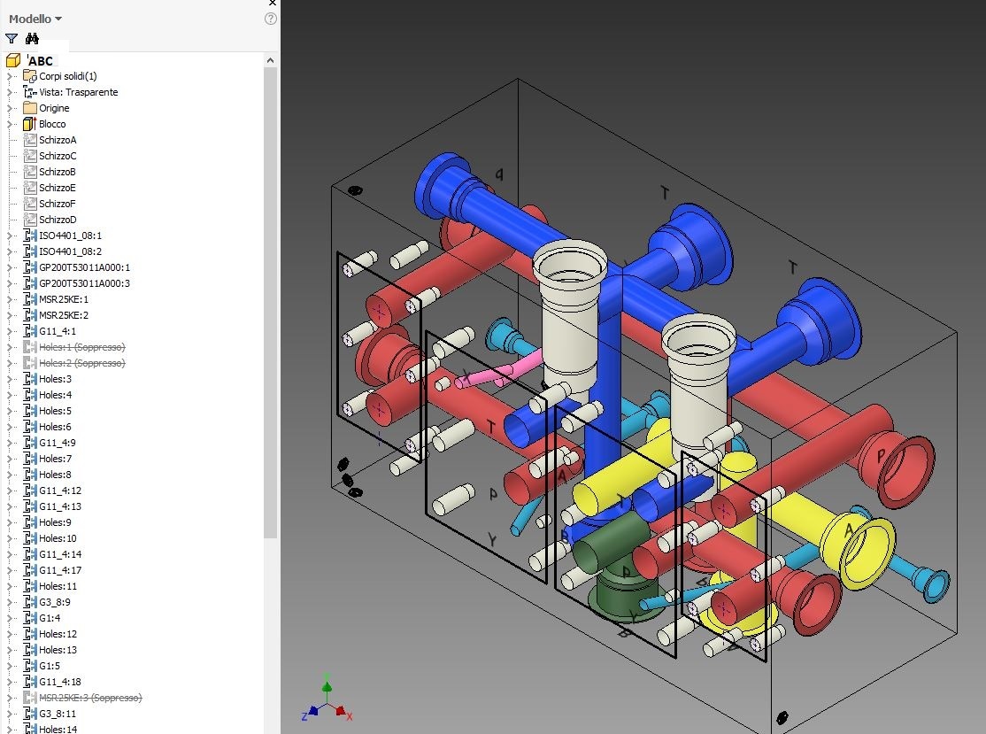The height and width of the screenshot is (734, 986).
Task: Click the filter icon in the browser panel
Action: pos(11,38)
